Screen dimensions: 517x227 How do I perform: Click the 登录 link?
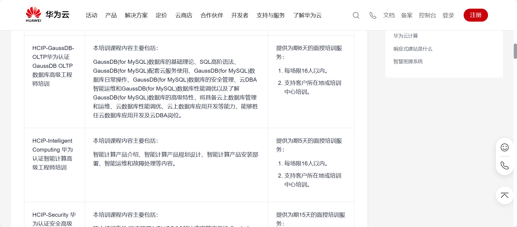point(448,15)
